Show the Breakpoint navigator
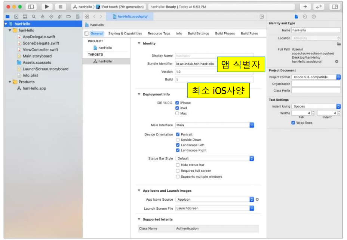 pos(68,16)
